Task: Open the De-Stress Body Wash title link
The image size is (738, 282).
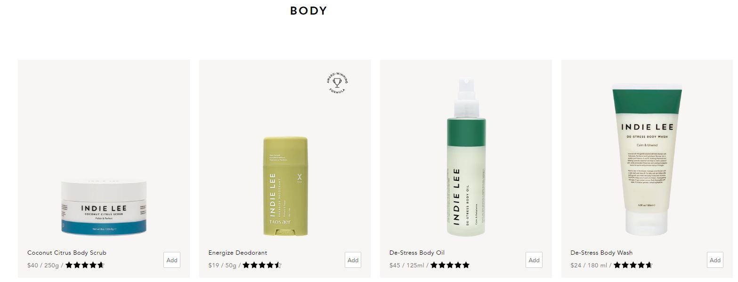Action: pos(601,253)
